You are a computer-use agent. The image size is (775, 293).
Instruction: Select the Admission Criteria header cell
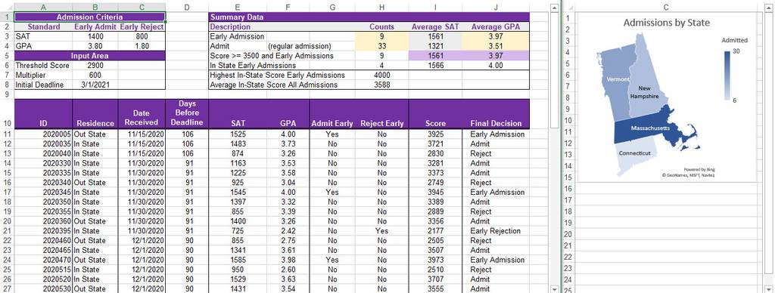(x=90, y=17)
